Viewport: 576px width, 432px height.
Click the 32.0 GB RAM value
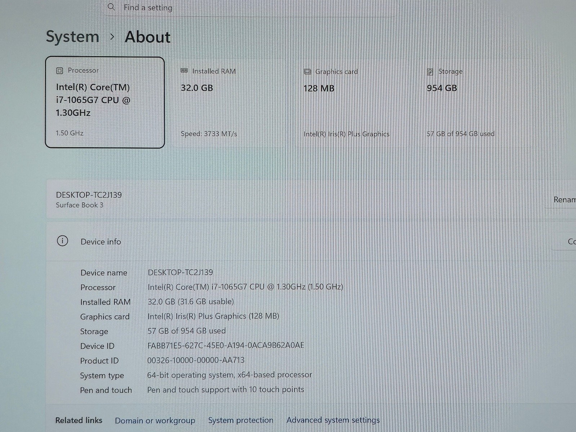(x=197, y=88)
